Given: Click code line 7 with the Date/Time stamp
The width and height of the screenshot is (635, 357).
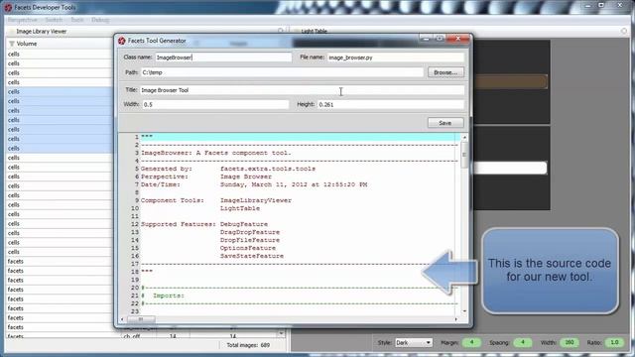Looking at the screenshot, I should coord(254,184).
